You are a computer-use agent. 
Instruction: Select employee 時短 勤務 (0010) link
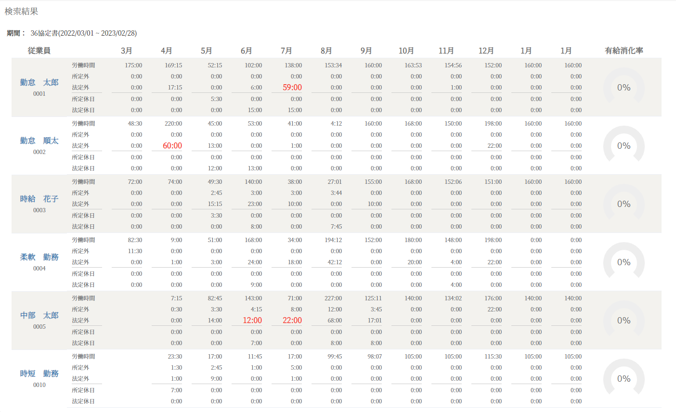tap(39, 373)
